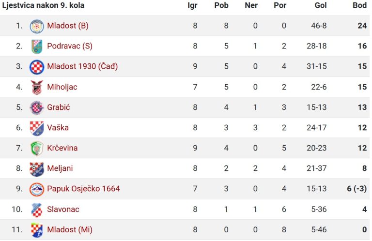This screenshot has width=372, height=241.
Task: Click the Mladost (B) club crest
Action: point(37,26)
